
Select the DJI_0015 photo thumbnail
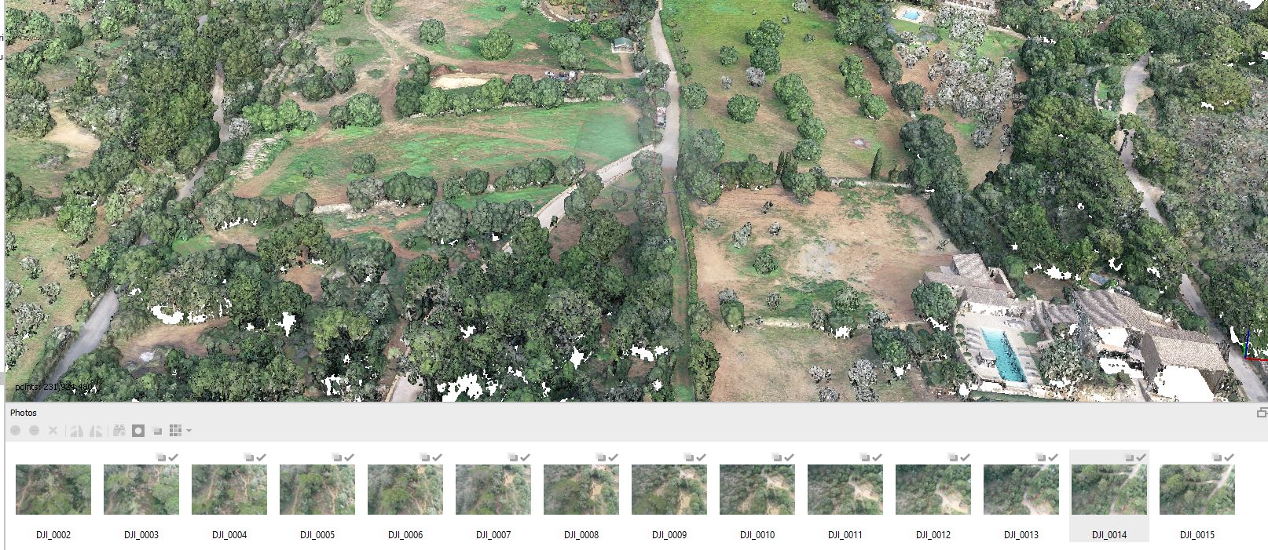coord(1197,490)
